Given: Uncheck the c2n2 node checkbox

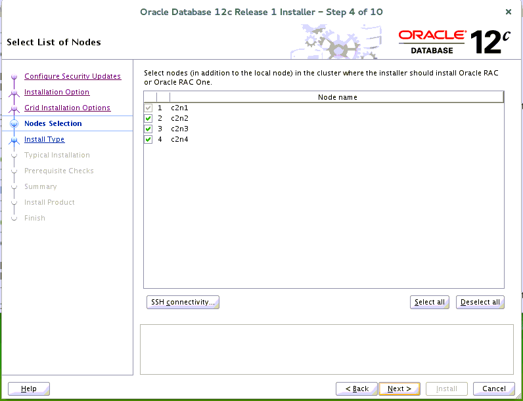Looking at the screenshot, I should (148, 118).
